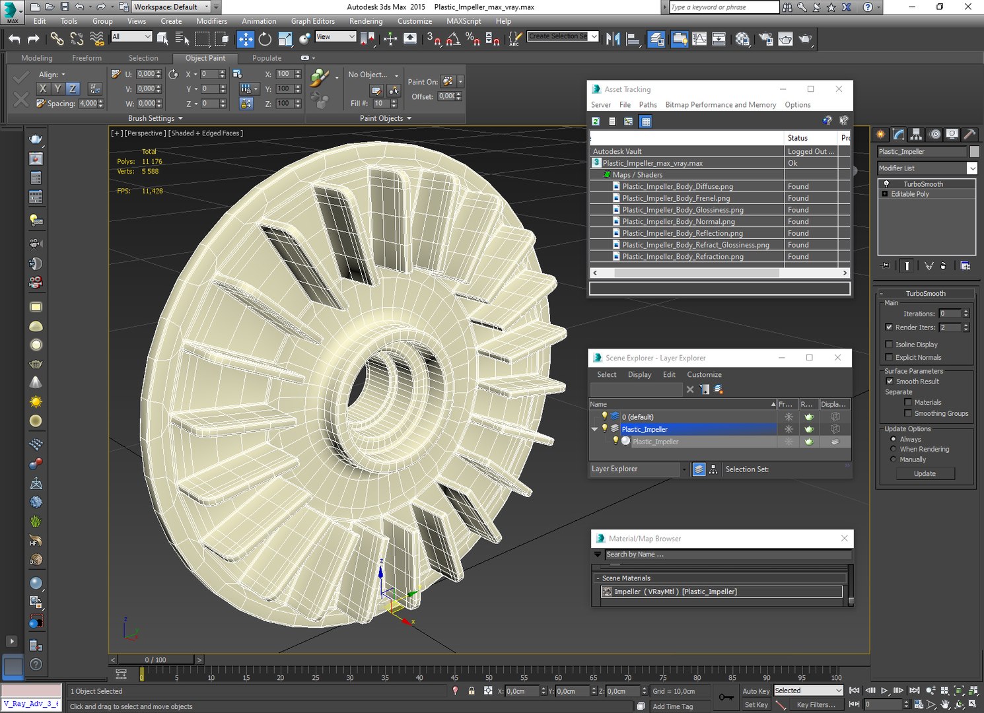This screenshot has height=713, width=984.
Task: Click the Layer Explorer layers mode icon
Action: pyautogui.click(x=699, y=469)
